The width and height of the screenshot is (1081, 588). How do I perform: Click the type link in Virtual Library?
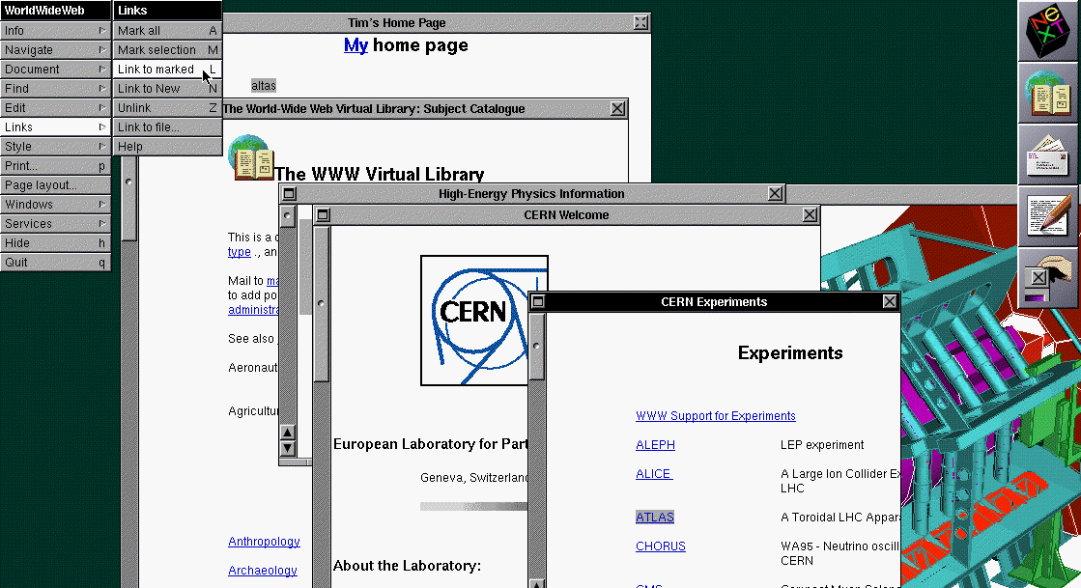(x=240, y=252)
